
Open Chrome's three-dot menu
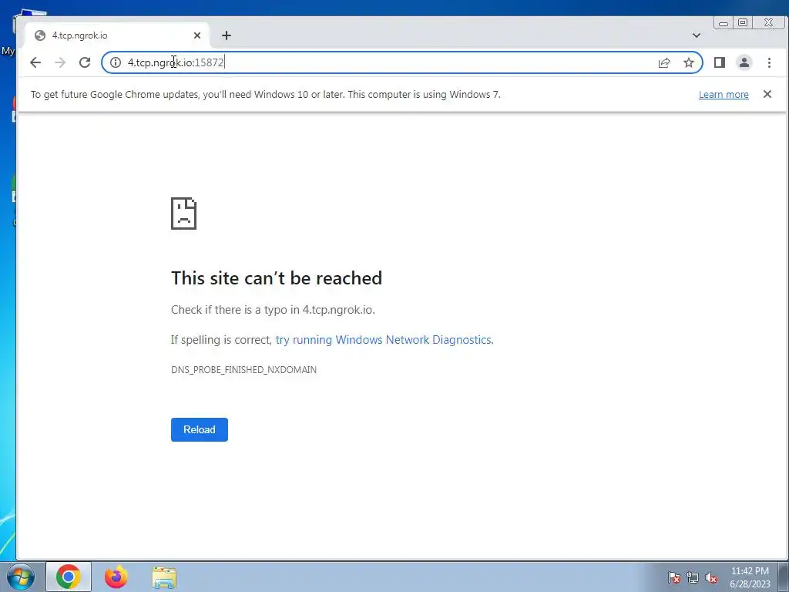pyautogui.click(x=769, y=62)
